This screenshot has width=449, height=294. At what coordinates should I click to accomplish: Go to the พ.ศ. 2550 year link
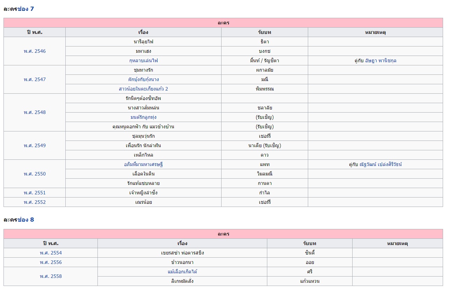(35, 174)
